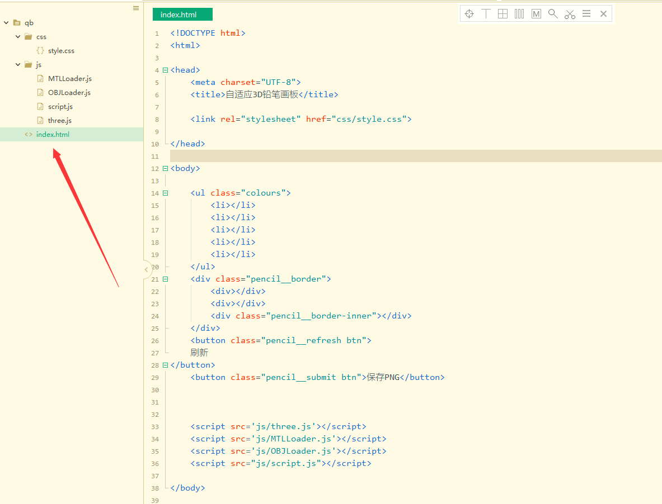Select the css folder name
This screenshot has width=662, height=504.
[x=41, y=37]
